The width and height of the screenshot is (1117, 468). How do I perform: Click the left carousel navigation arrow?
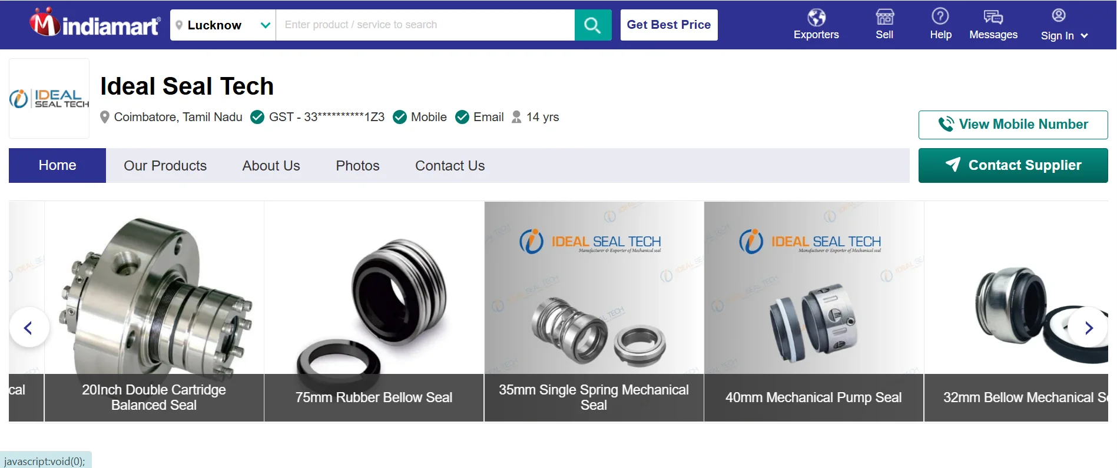click(x=28, y=327)
